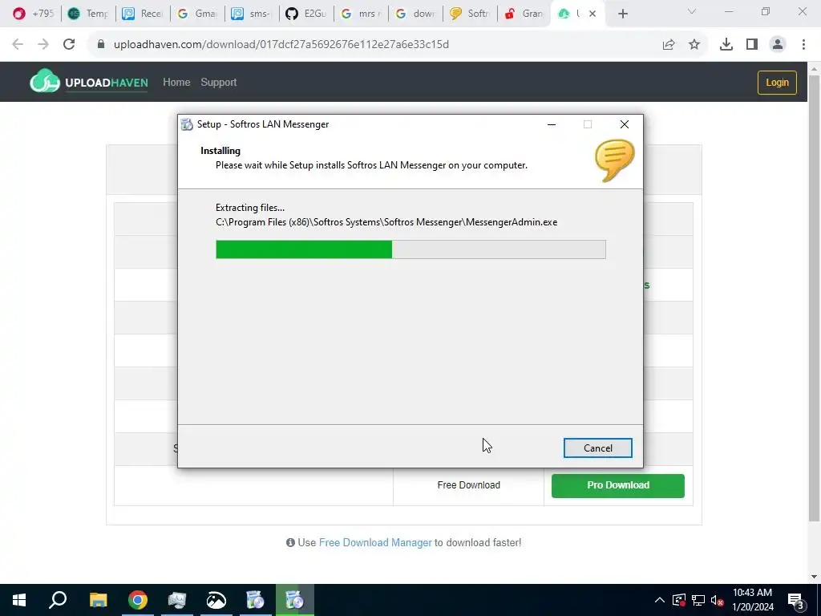
Task: Go forward in browser history
Action: (x=43, y=45)
